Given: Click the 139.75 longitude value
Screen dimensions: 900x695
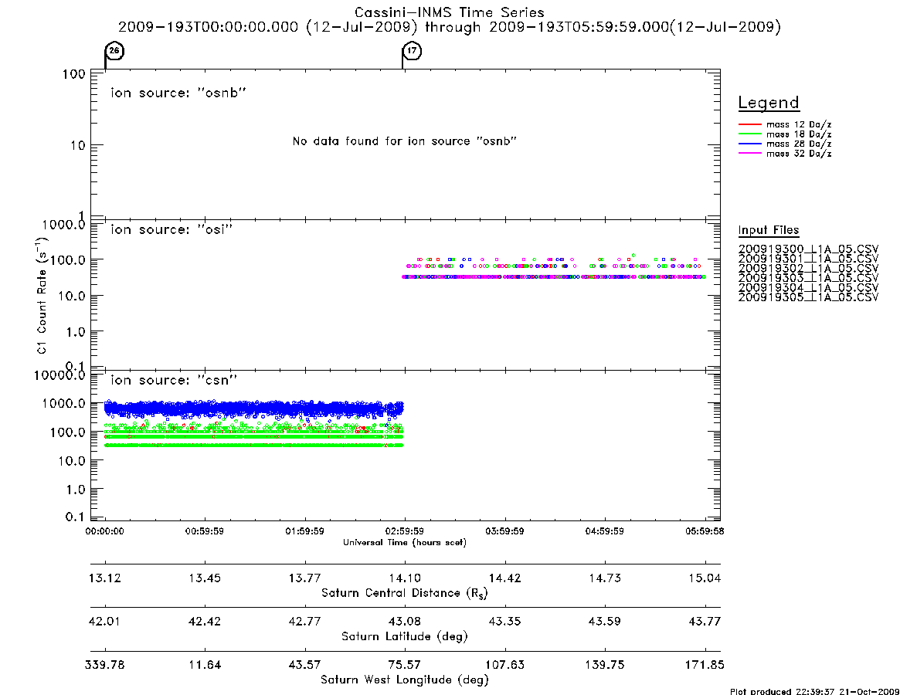Looking at the screenshot, I should (x=604, y=665).
